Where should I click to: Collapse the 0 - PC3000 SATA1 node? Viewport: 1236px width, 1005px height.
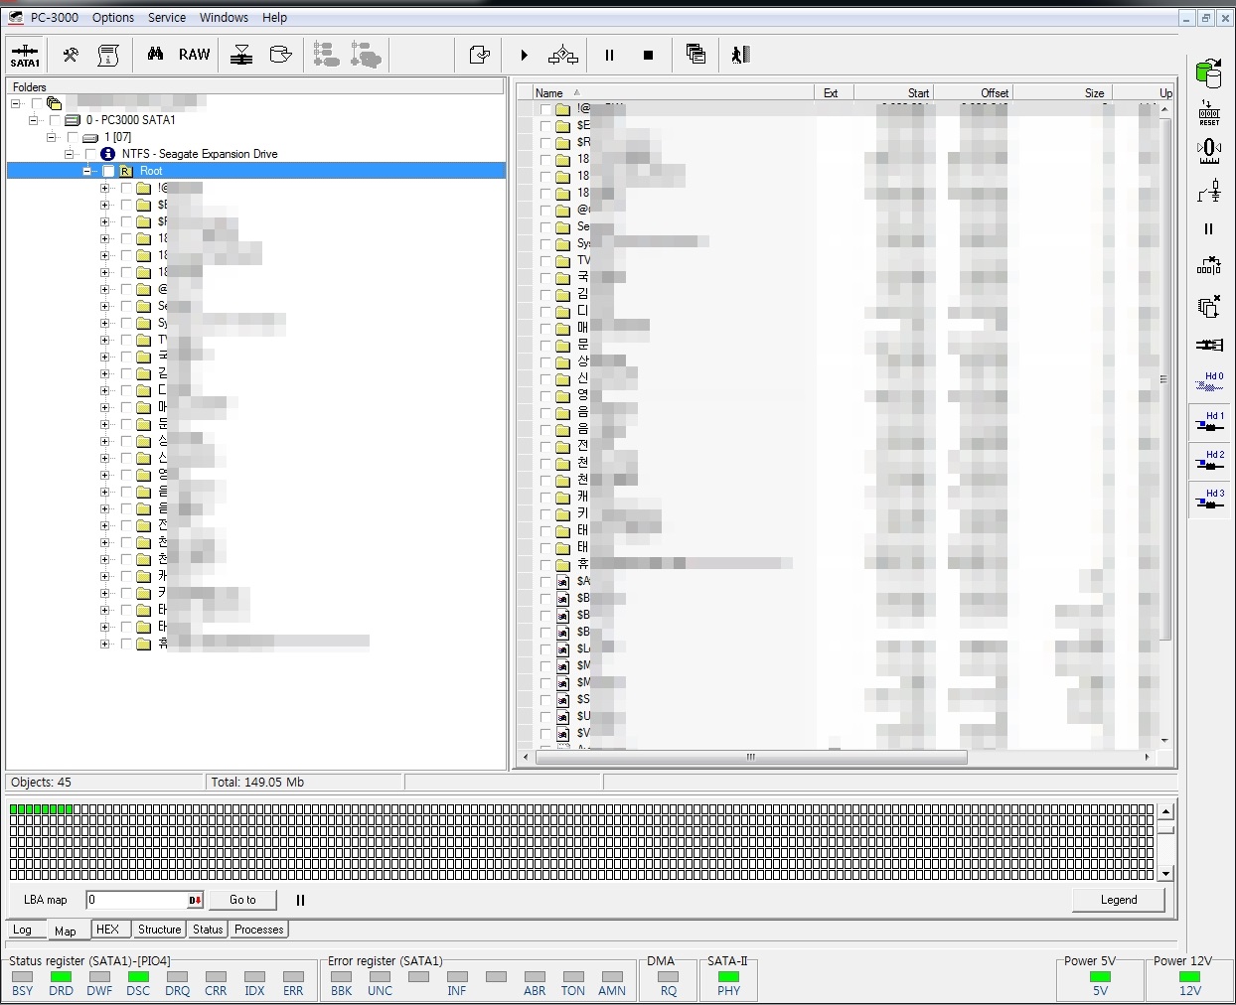tap(33, 120)
